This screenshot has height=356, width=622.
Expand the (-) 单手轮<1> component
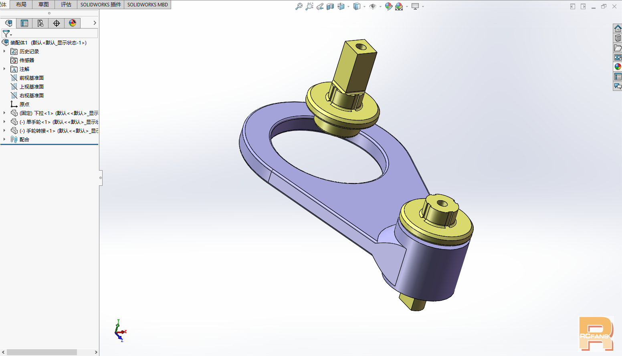tap(4, 122)
